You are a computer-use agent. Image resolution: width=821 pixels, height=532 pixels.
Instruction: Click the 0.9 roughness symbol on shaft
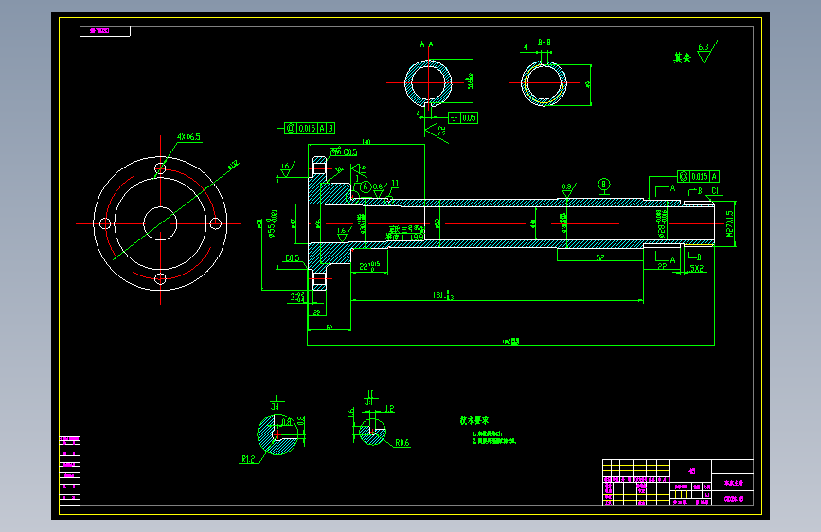[x=568, y=189]
